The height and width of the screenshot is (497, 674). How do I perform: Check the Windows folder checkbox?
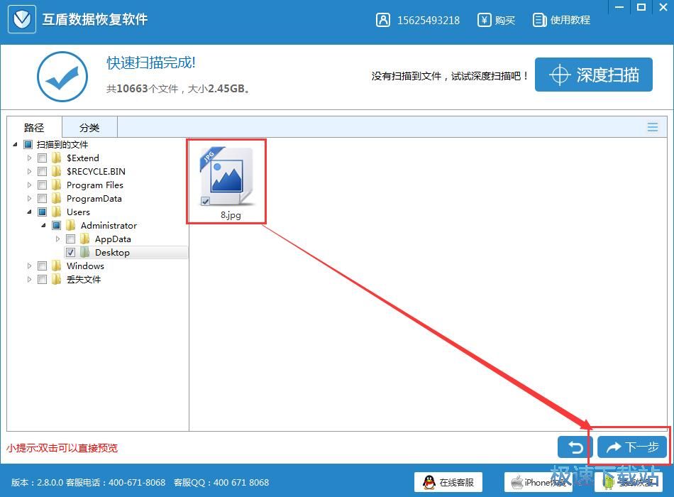pyautogui.click(x=42, y=266)
